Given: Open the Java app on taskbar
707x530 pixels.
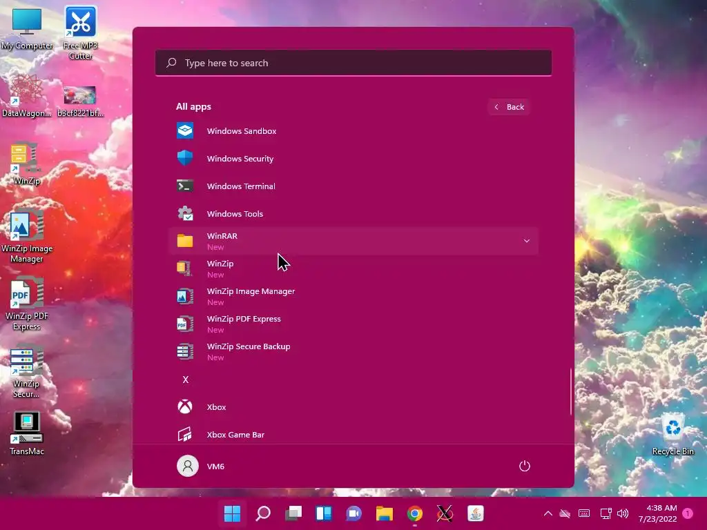Looking at the screenshot, I should point(475,513).
